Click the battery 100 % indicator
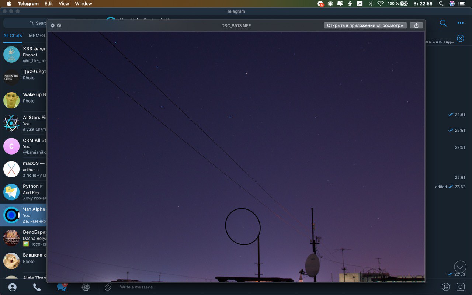The width and height of the screenshot is (472, 295). click(398, 4)
